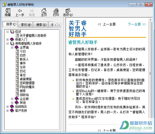The image size is (155, 134).
Task: Switch to the 搜索(S) tab
Action: (41, 25)
